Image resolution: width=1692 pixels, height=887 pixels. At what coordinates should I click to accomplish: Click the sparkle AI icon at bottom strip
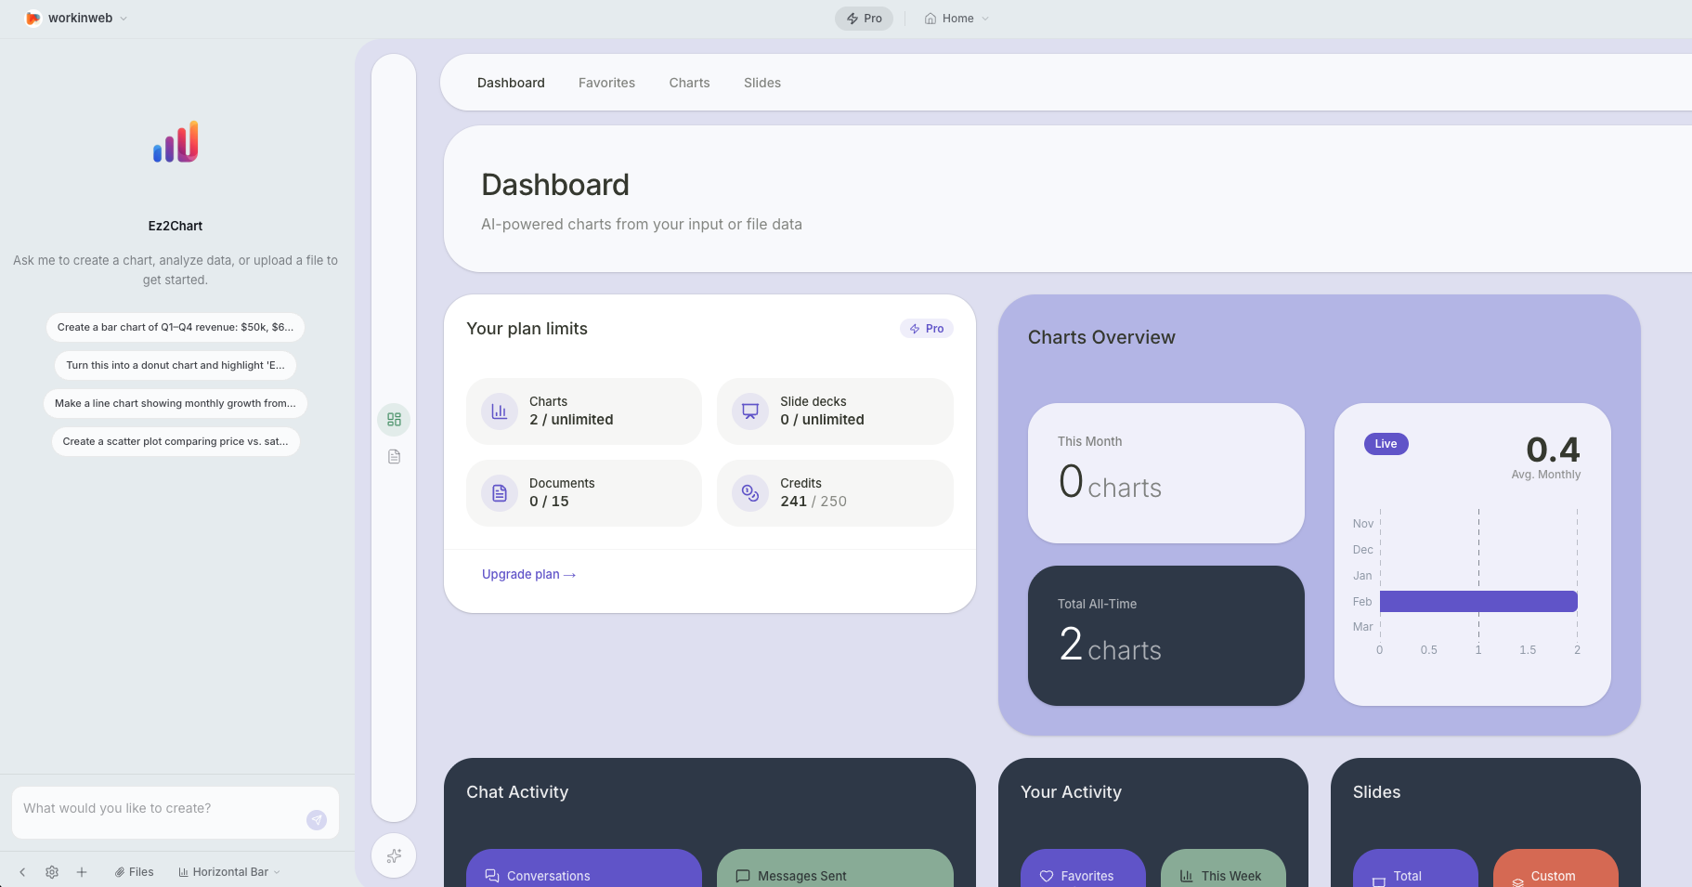(x=394, y=855)
